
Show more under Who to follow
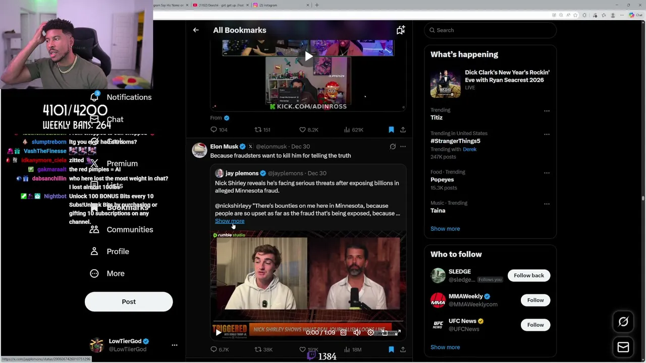pyautogui.click(x=445, y=347)
